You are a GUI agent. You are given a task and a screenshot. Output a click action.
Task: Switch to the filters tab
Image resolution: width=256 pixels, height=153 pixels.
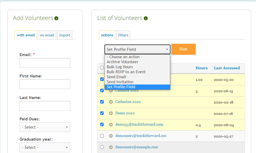tap(123, 35)
